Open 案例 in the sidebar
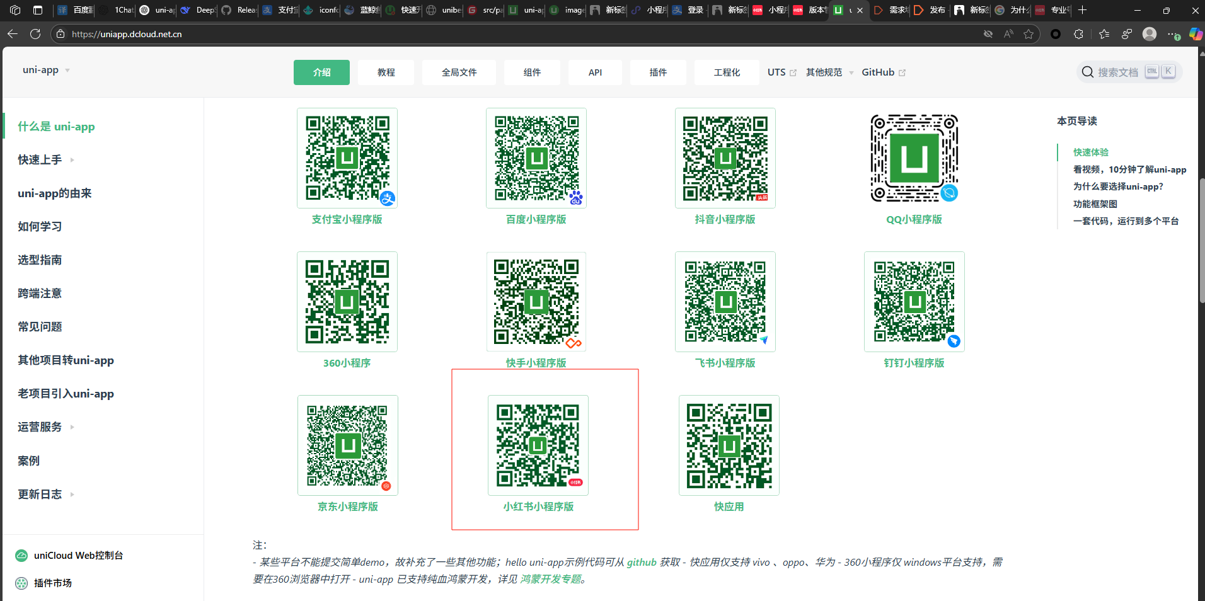Viewport: 1205px width, 601px height. click(x=28, y=461)
